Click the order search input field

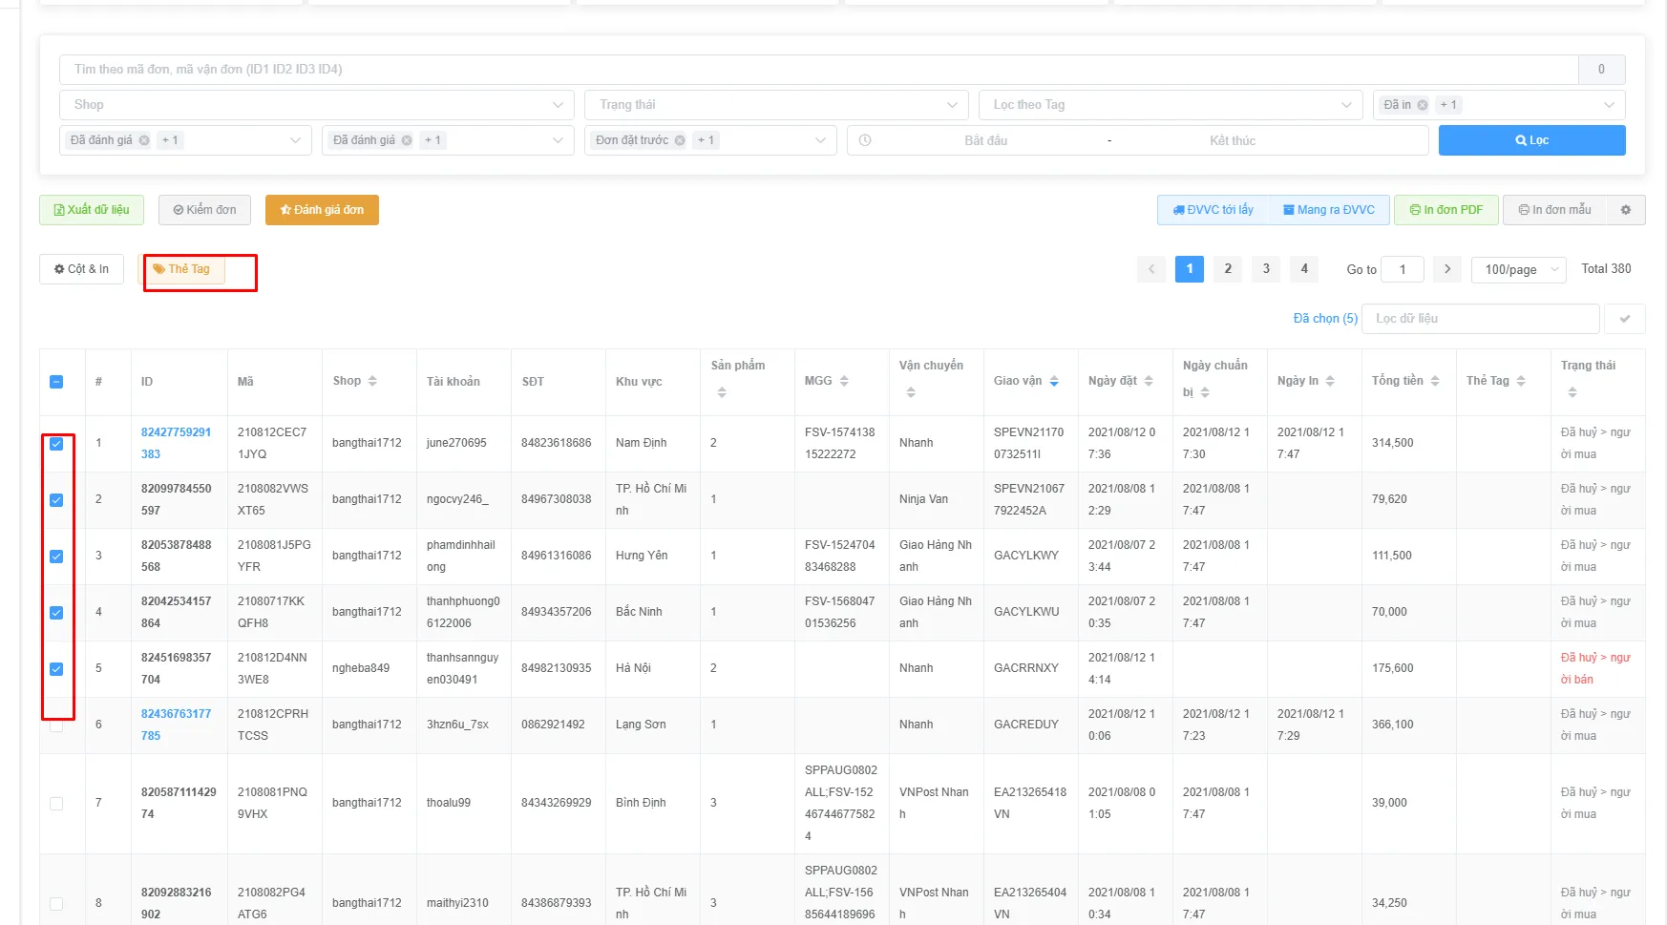coord(818,70)
